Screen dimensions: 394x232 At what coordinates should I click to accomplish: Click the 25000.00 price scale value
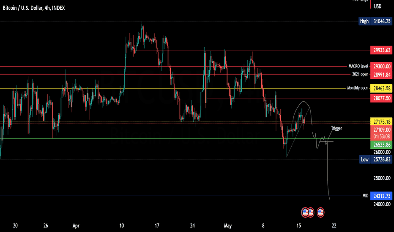382,178
